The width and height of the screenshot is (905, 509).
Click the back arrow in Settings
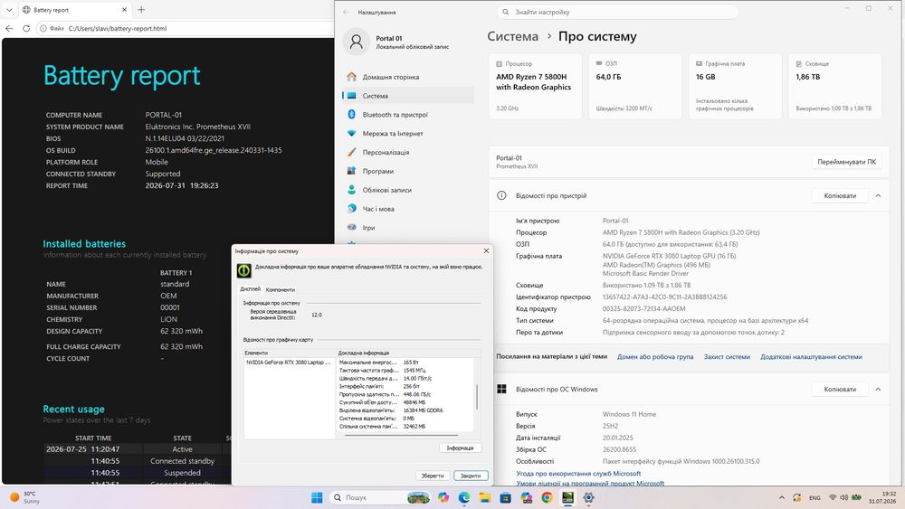click(346, 12)
